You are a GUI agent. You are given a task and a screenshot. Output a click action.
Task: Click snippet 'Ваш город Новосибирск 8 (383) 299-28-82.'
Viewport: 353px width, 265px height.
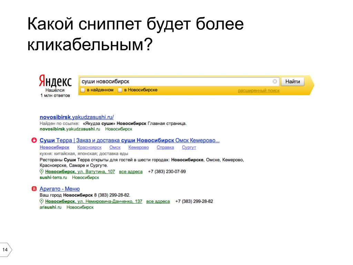click(85, 195)
